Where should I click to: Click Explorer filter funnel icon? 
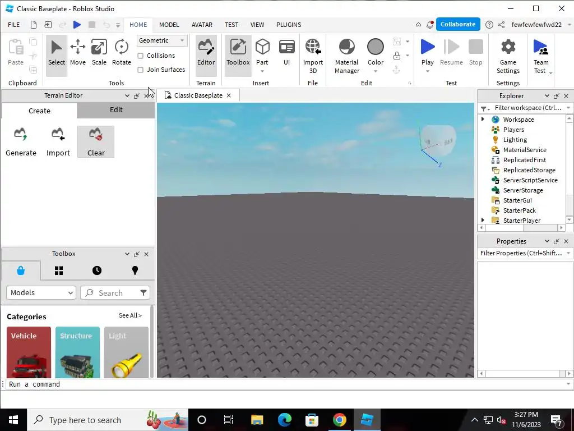point(484,108)
